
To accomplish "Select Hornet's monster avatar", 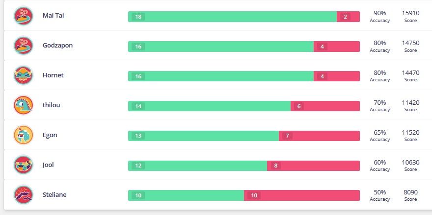I will click(23, 75).
